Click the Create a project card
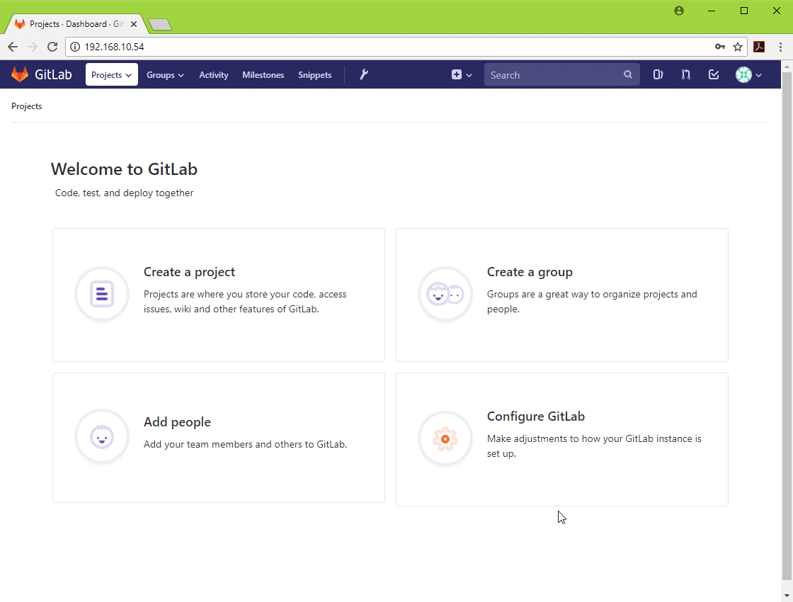Viewport: 793px width, 602px height. 219,295
